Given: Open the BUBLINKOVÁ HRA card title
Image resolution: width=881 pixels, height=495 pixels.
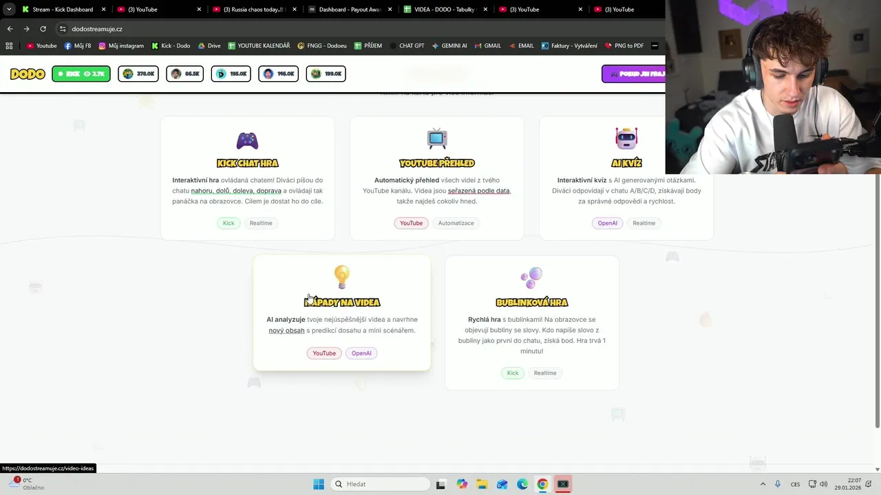Looking at the screenshot, I should (532, 302).
